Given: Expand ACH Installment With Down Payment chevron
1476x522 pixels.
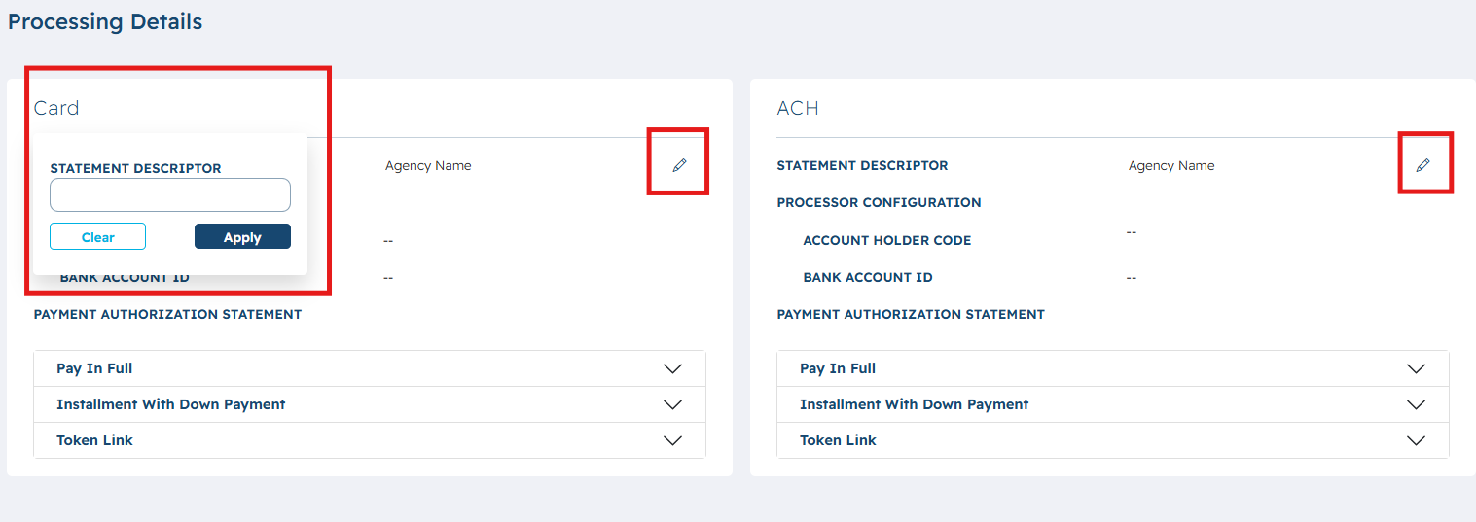Looking at the screenshot, I should [1416, 404].
